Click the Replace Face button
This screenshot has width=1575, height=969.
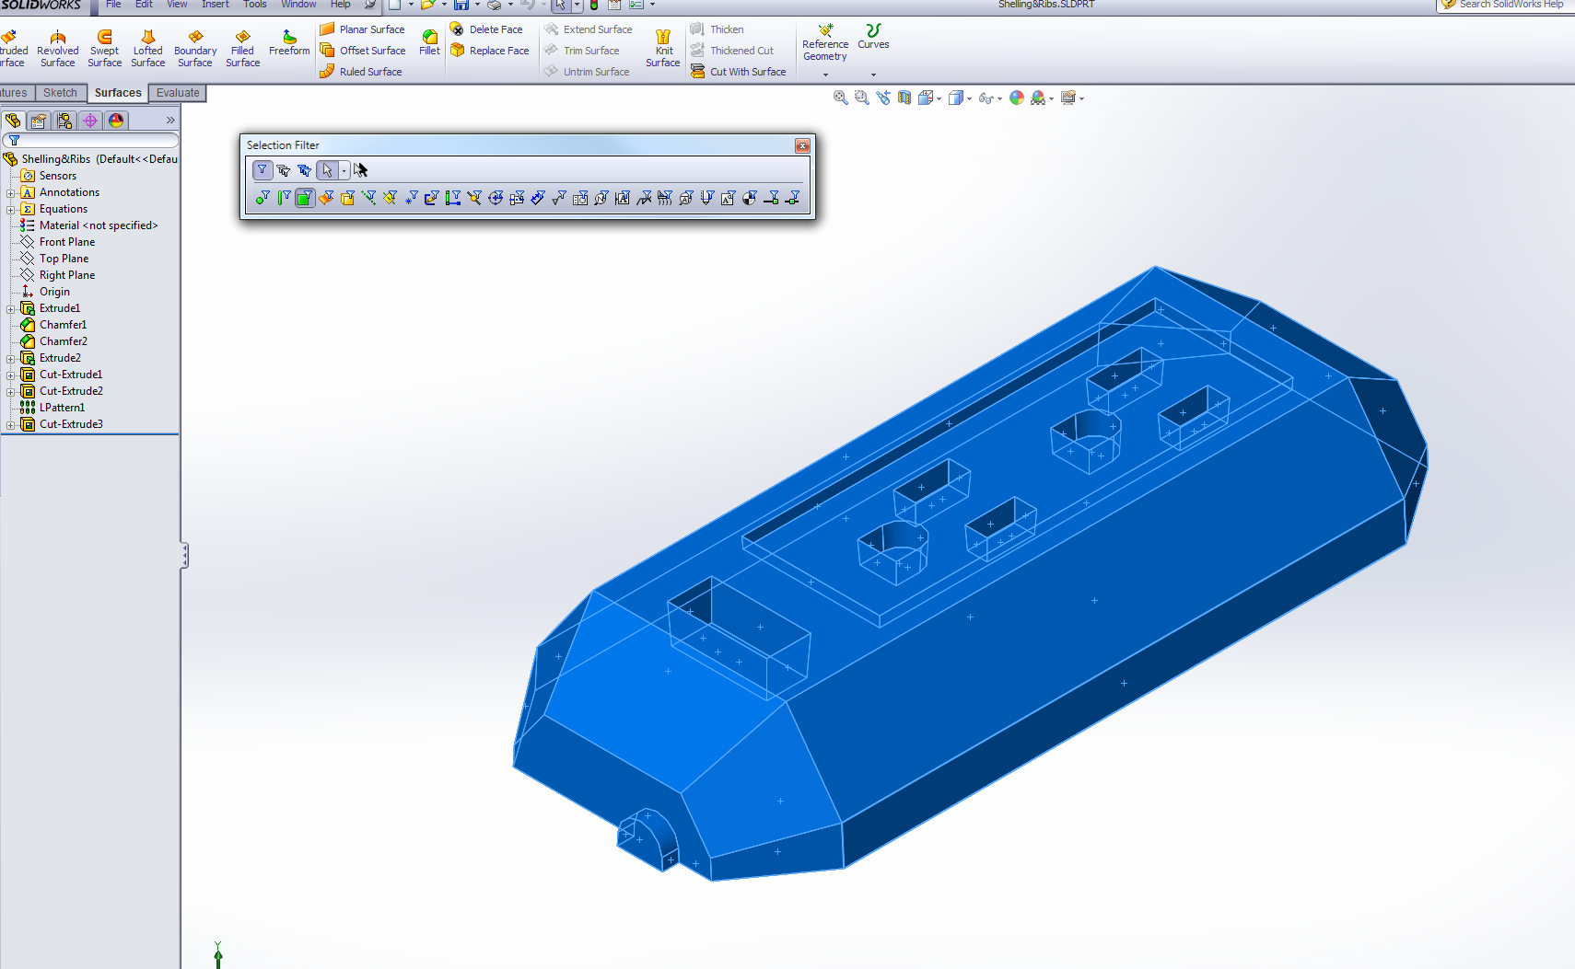pos(489,51)
